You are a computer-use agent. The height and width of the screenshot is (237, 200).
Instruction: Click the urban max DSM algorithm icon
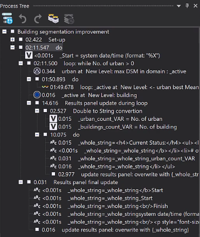coord(37,71)
